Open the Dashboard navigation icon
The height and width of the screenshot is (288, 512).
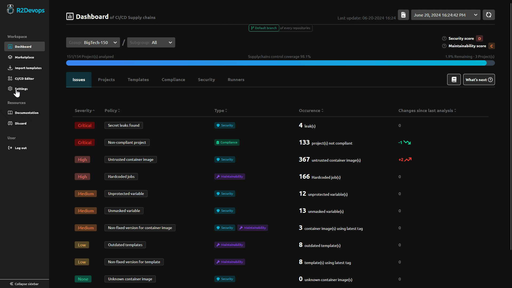pos(10,46)
